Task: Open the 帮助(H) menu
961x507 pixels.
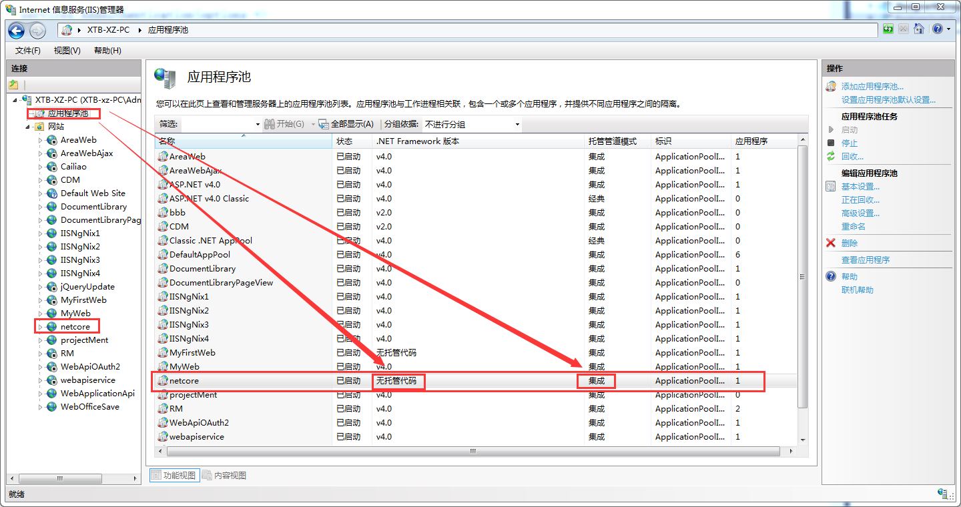Action: [x=107, y=51]
